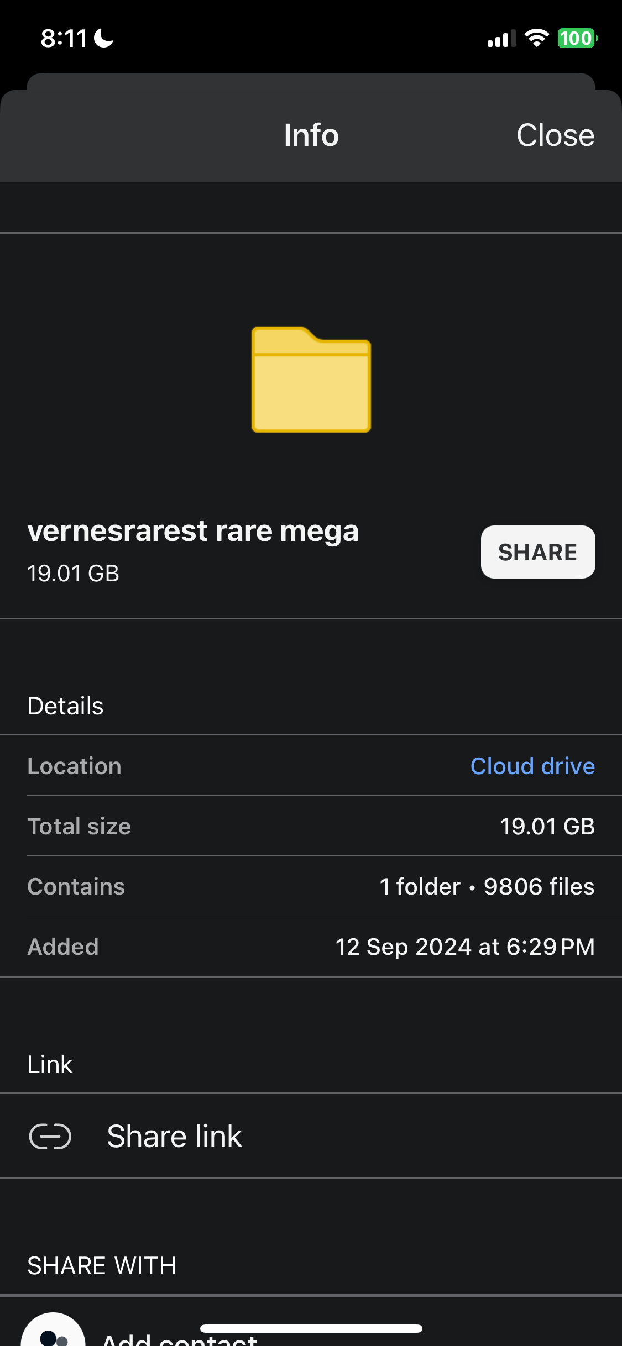The height and width of the screenshot is (1346, 622).
Task: Tap the green battery indicator
Action: point(577,38)
